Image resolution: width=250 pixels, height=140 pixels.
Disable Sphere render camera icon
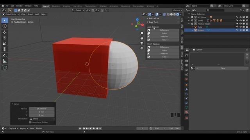coord(247,30)
